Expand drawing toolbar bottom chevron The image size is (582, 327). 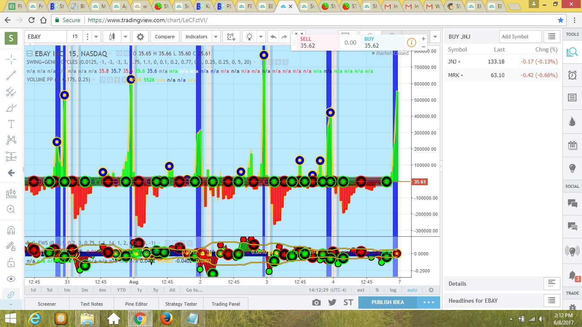[11, 305]
